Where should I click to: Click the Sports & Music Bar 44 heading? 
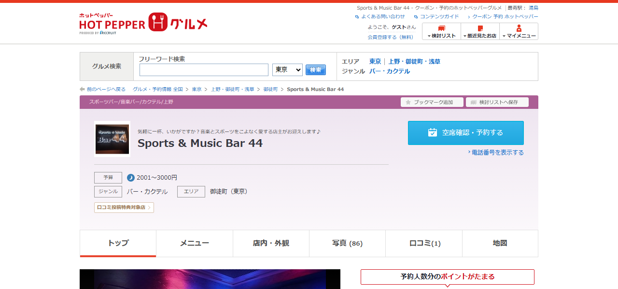[x=200, y=143]
